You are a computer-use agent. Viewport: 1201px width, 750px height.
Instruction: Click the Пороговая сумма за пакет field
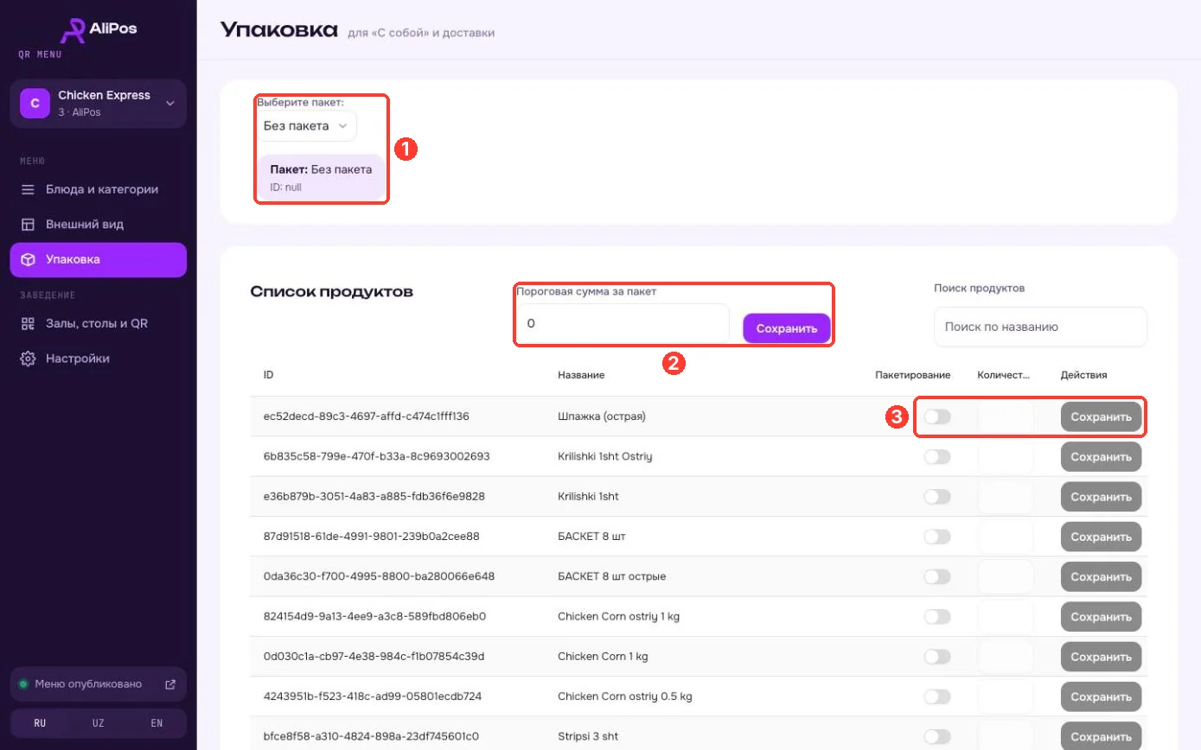tap(623, 324)
